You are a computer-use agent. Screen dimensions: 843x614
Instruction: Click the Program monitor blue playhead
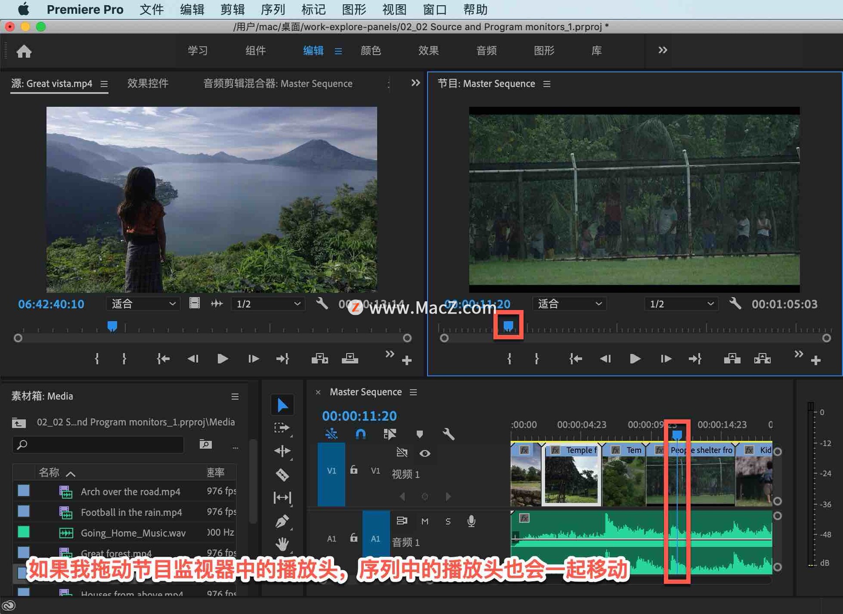click(508, 325)
